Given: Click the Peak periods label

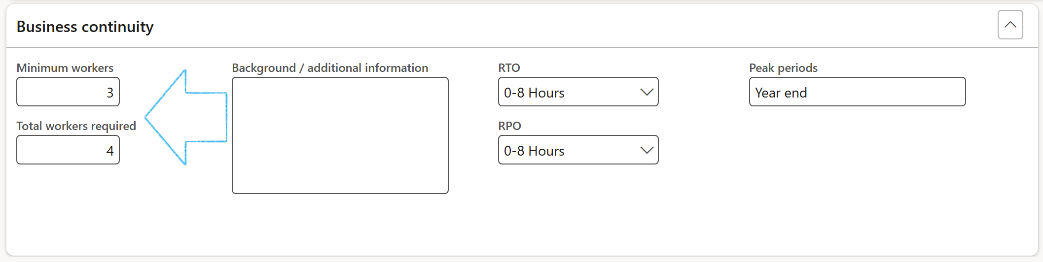Looking at the screenshot, I should 783,68.
